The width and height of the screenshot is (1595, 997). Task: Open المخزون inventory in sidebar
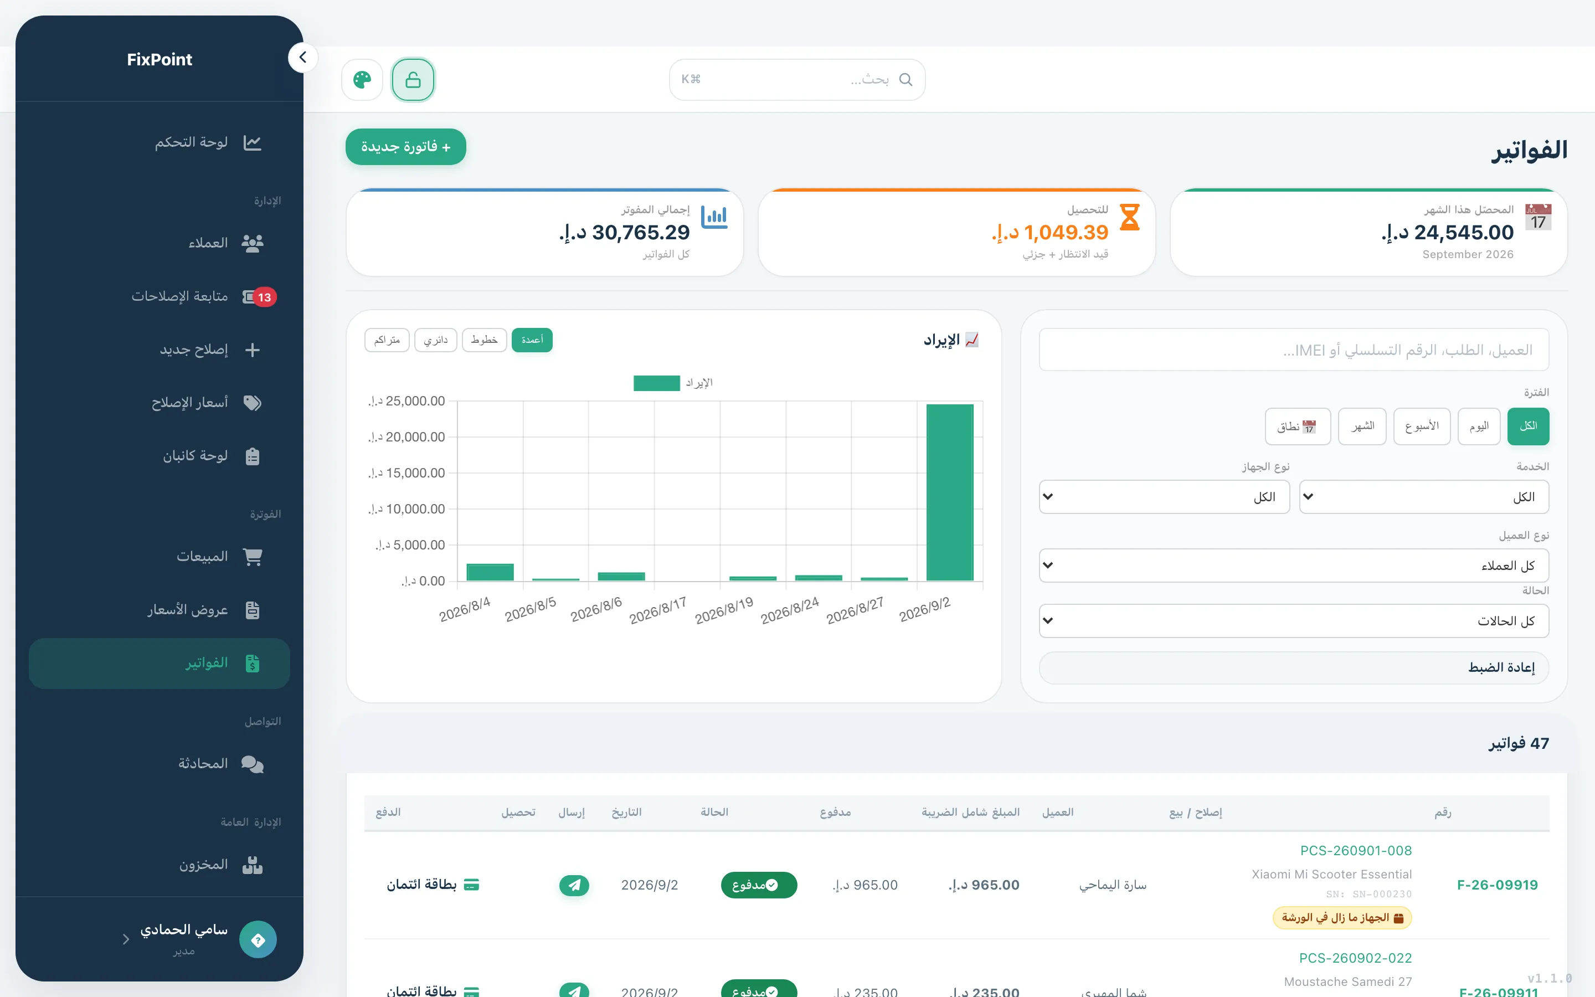point(159,865)
